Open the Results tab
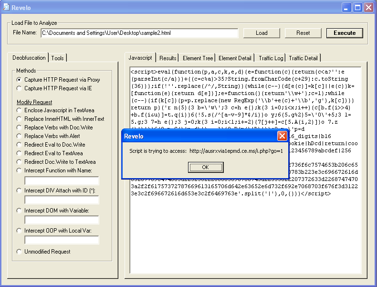 click(x=168, y=58)
